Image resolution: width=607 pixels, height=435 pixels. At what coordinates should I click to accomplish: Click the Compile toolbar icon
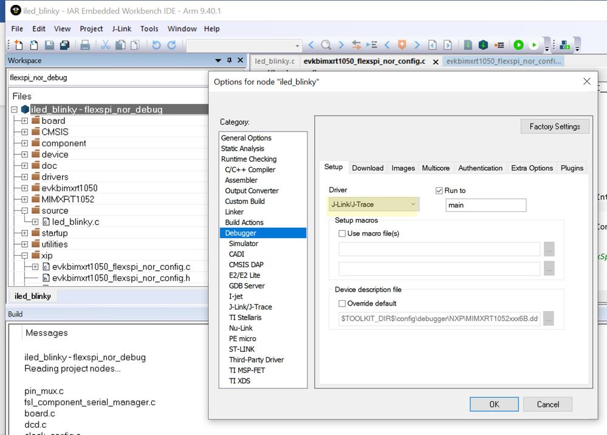pyautogui.click(x=468, y=46)
